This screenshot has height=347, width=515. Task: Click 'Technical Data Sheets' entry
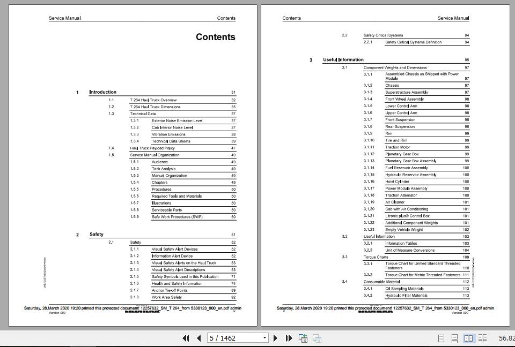click(x=171, y=141)
